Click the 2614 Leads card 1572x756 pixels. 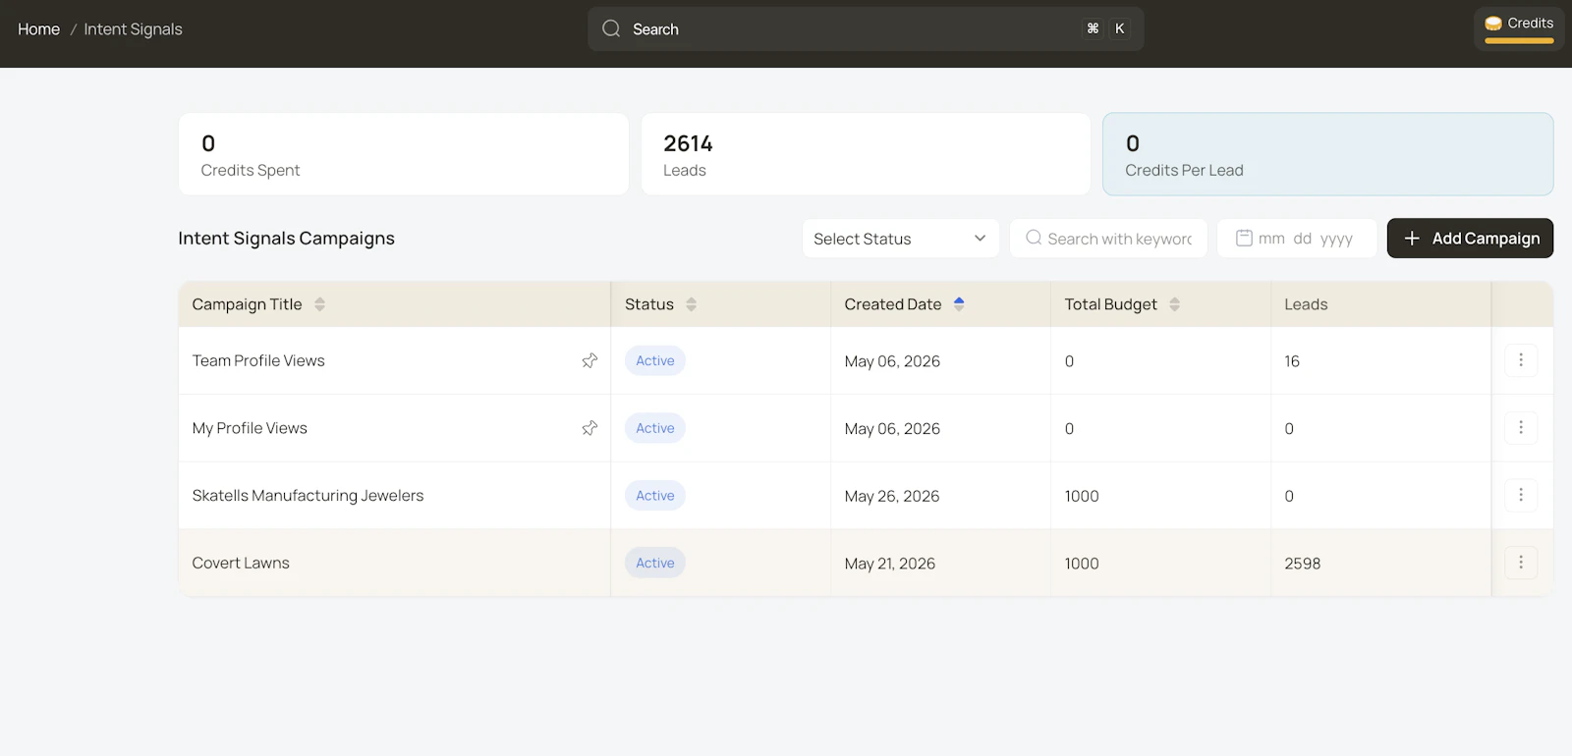tap(866, 154)
